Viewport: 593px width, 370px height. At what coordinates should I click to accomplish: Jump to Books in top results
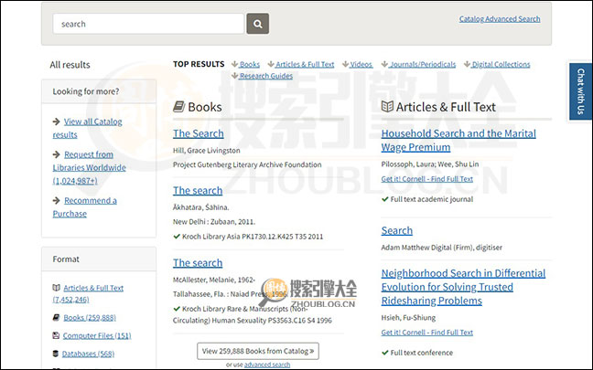[x=250, y=65]
